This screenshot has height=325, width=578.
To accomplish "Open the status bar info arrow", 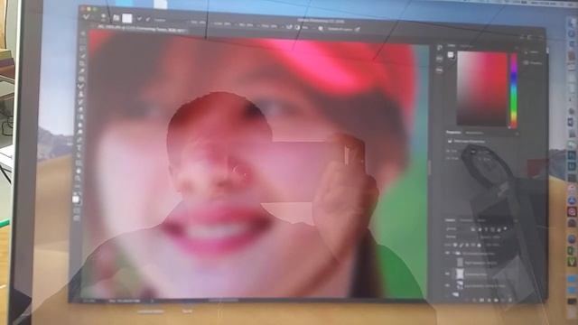I will click(152, 301).
